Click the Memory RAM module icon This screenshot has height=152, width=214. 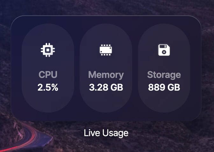tap(106, 50)
